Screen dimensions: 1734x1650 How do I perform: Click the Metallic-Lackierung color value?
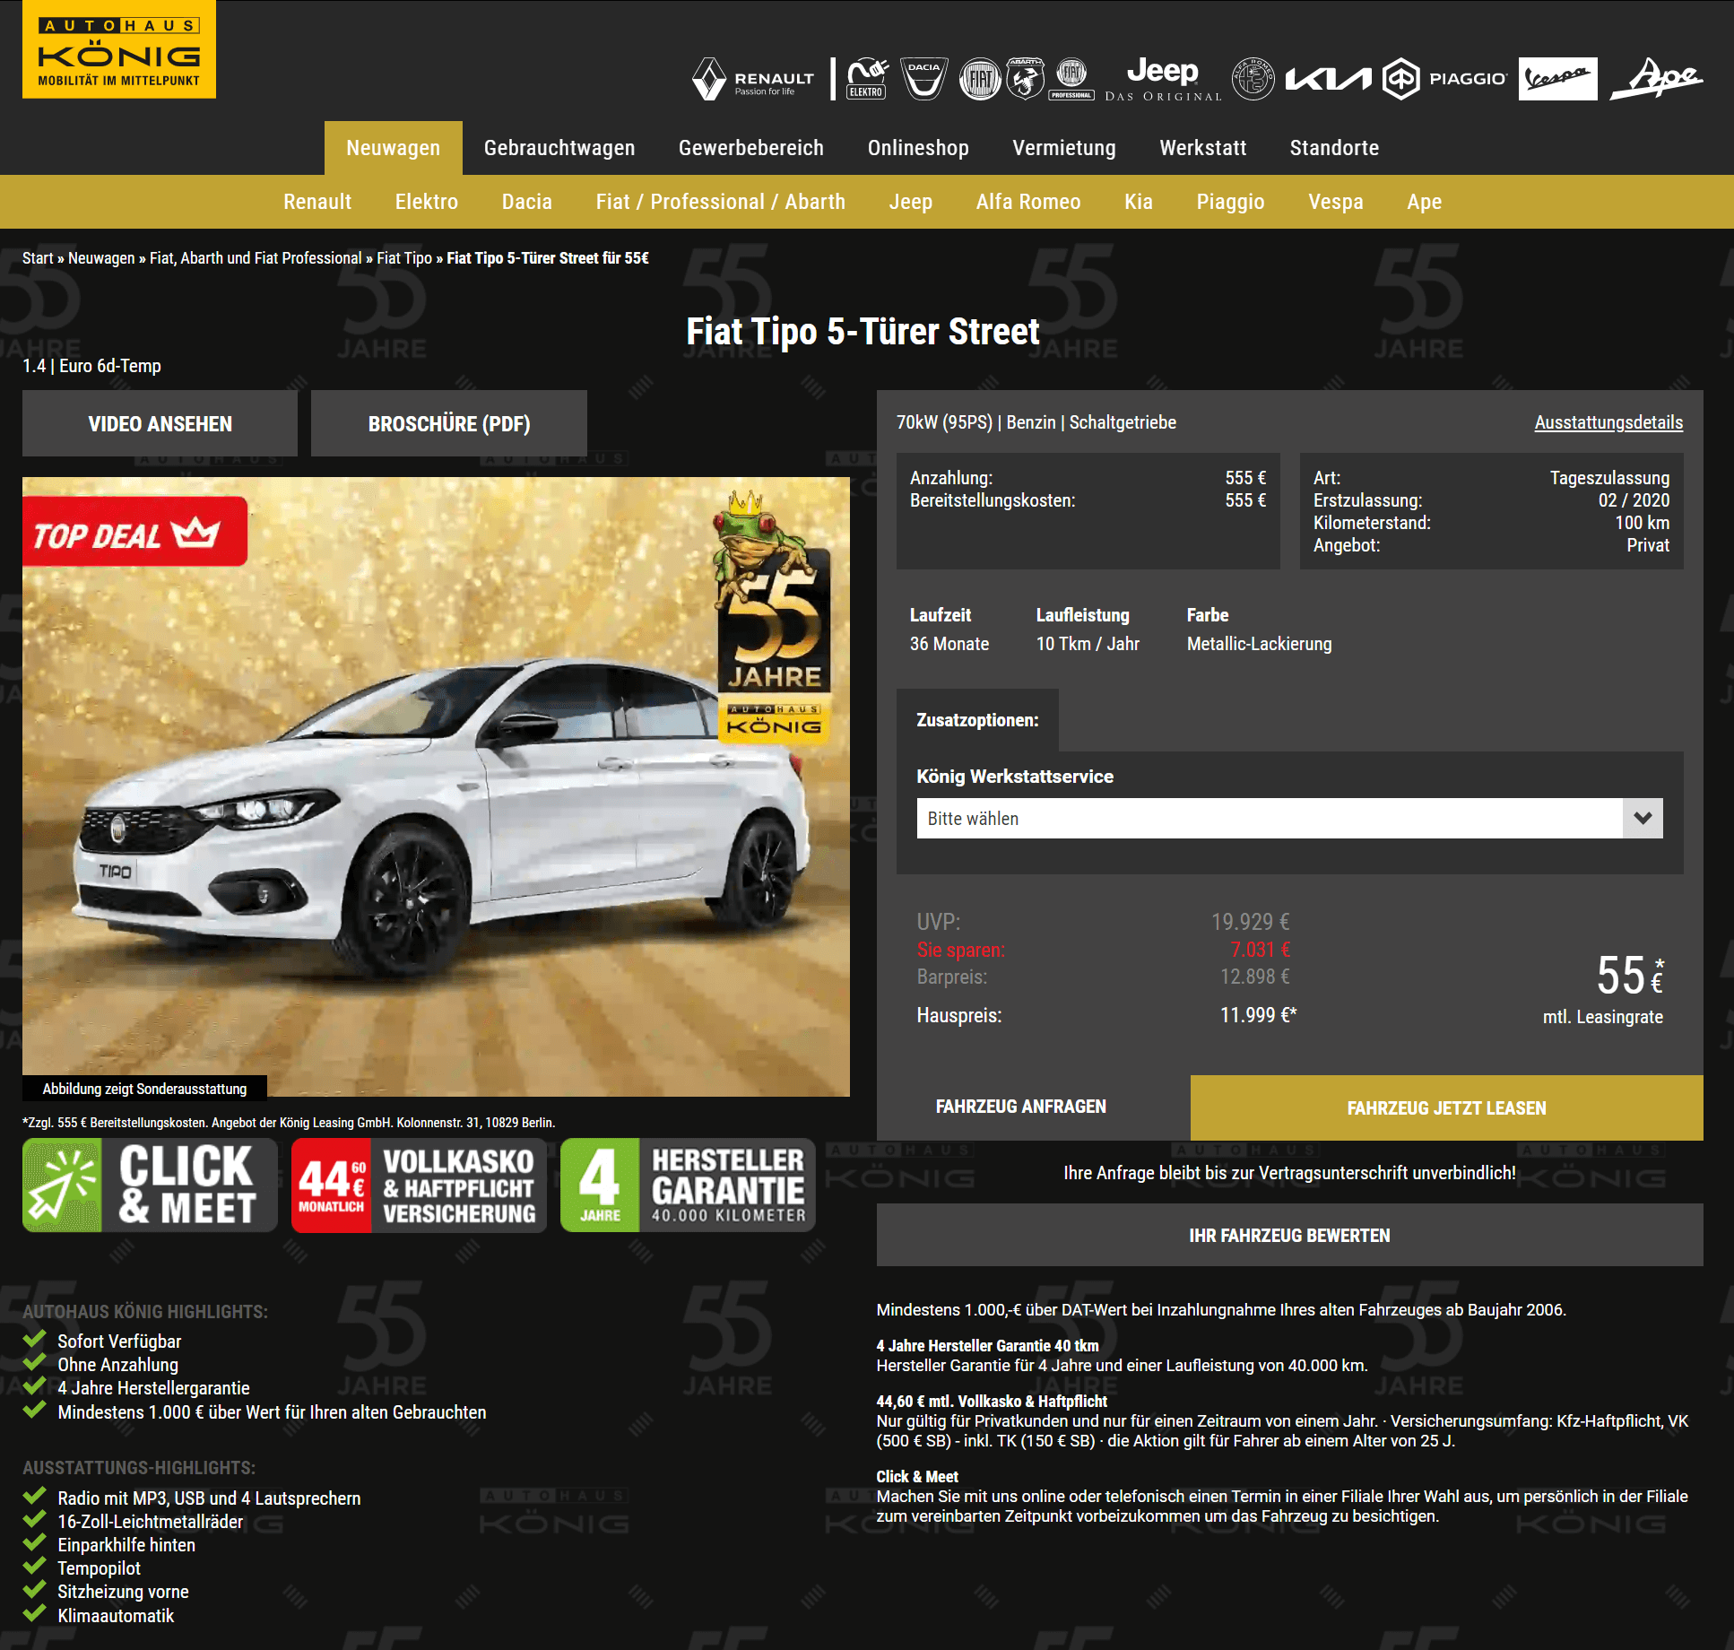[1259, 644]
